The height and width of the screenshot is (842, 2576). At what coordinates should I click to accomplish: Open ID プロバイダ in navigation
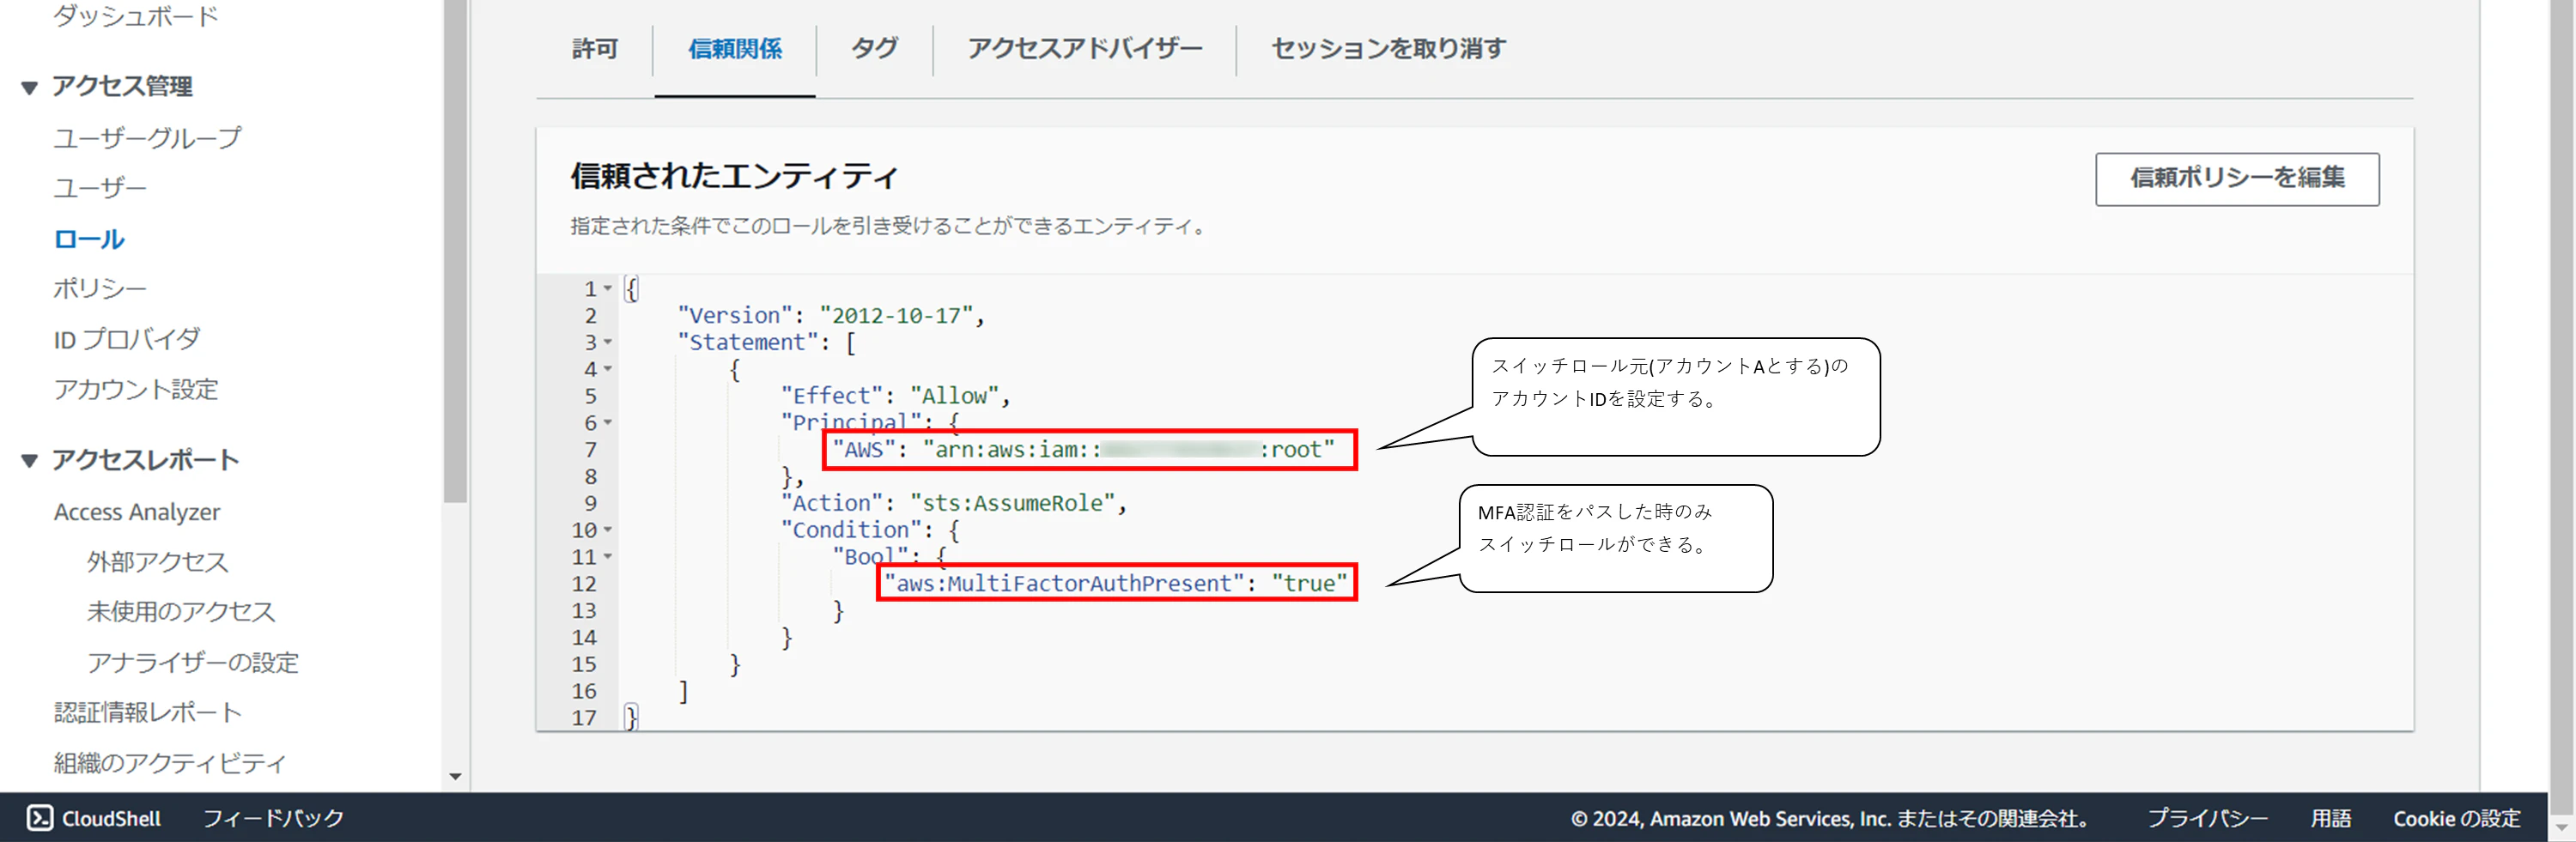pyautogui.click(x=127, y=339)
